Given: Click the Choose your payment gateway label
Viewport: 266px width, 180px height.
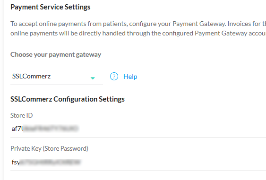Looking at the screenshot, I should [x=56, y=55].
